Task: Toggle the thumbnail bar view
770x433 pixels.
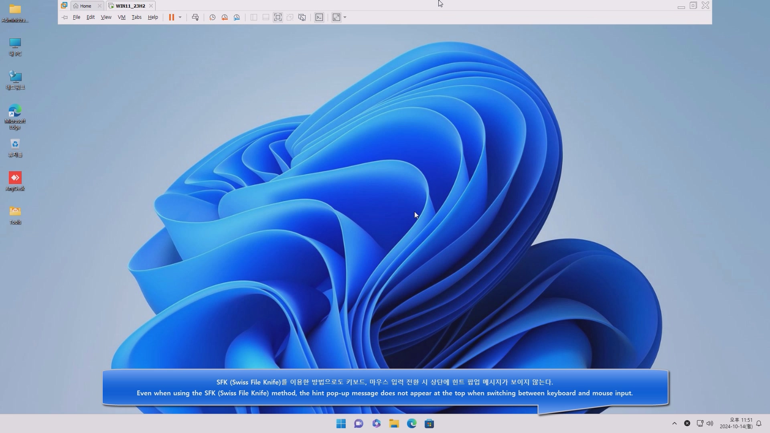Action: [x=266, y=17]
